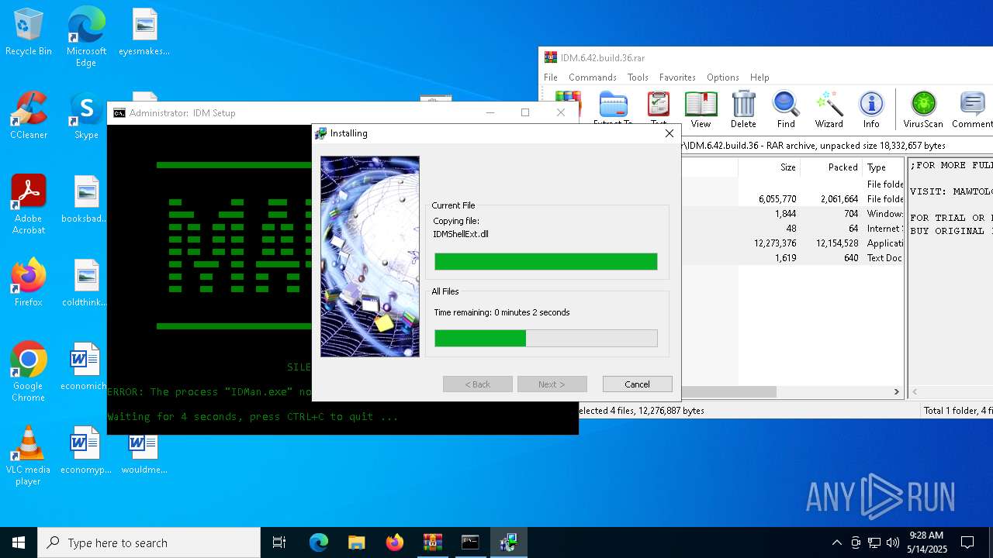
Task: Select the economyp Word document on desktop
Action: coord(86,451)
